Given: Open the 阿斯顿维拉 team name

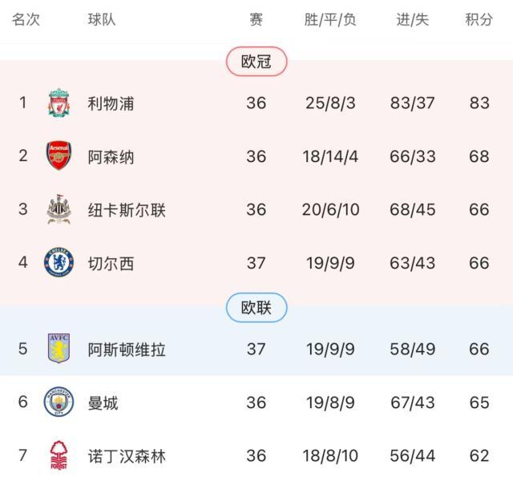Looking at the screenshot, I should click(x=127, y=349).
